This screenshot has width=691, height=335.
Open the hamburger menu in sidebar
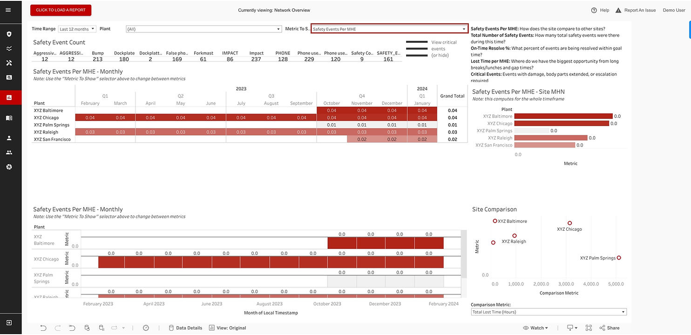8,10
